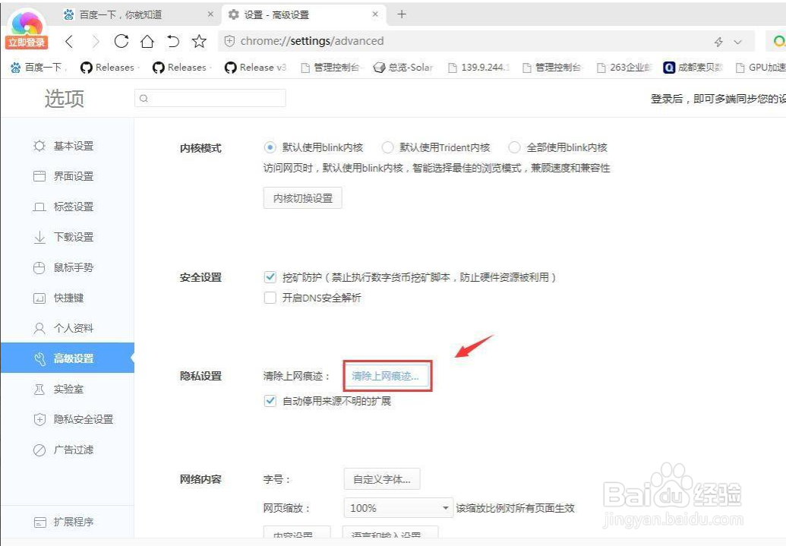Click the favorites star in address bar
Screen dimensions: 786x546
[x=199, y=42]
